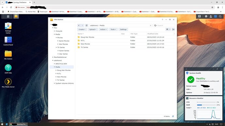Open LAN dropdown in System Health widget
225x126 pixels.
pyautogui.click(x=188, y=89)
